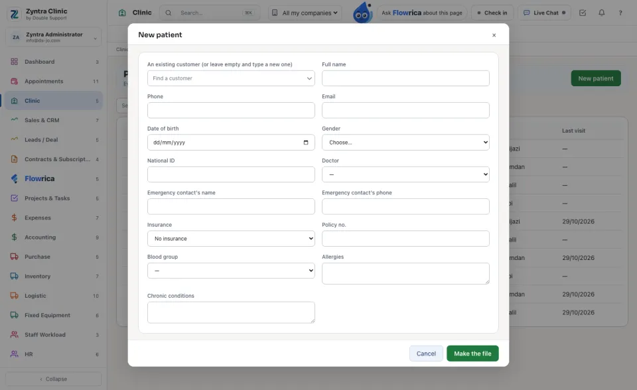637x390 pixels.
Task: Click the help question mark icon
Action: (620, 13)
